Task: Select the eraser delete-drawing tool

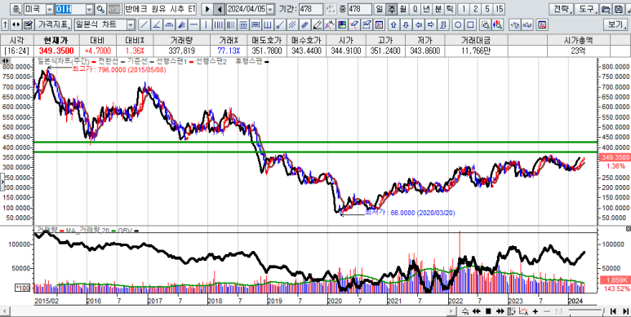Action: pos(354,25)
